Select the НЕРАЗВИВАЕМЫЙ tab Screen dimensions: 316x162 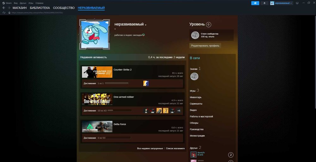click(x=91, y=8)
